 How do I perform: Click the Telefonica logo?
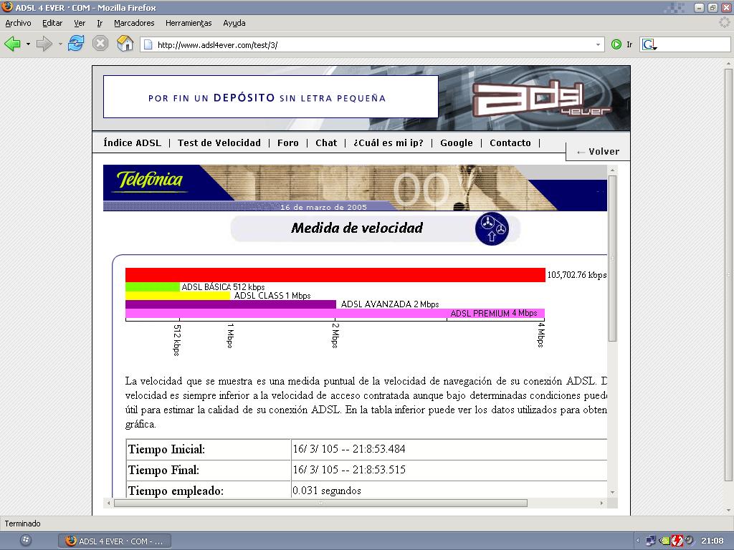click(x=150, y=180)
